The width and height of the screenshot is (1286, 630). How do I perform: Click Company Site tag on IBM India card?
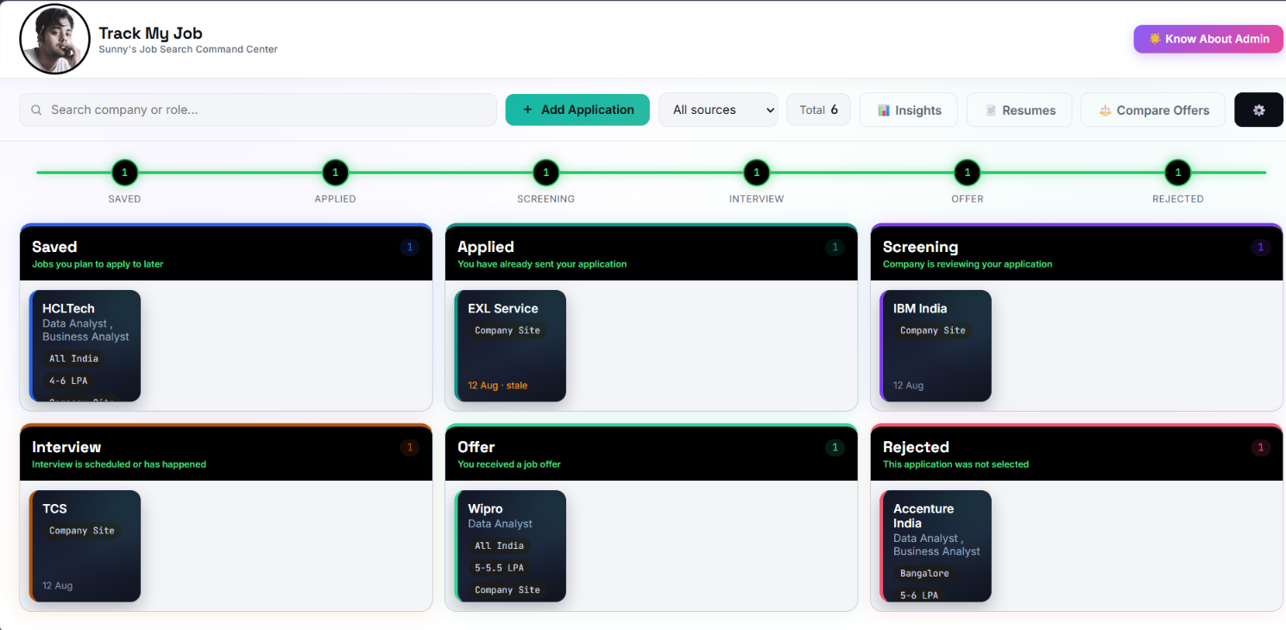click(x=933, y=331)
